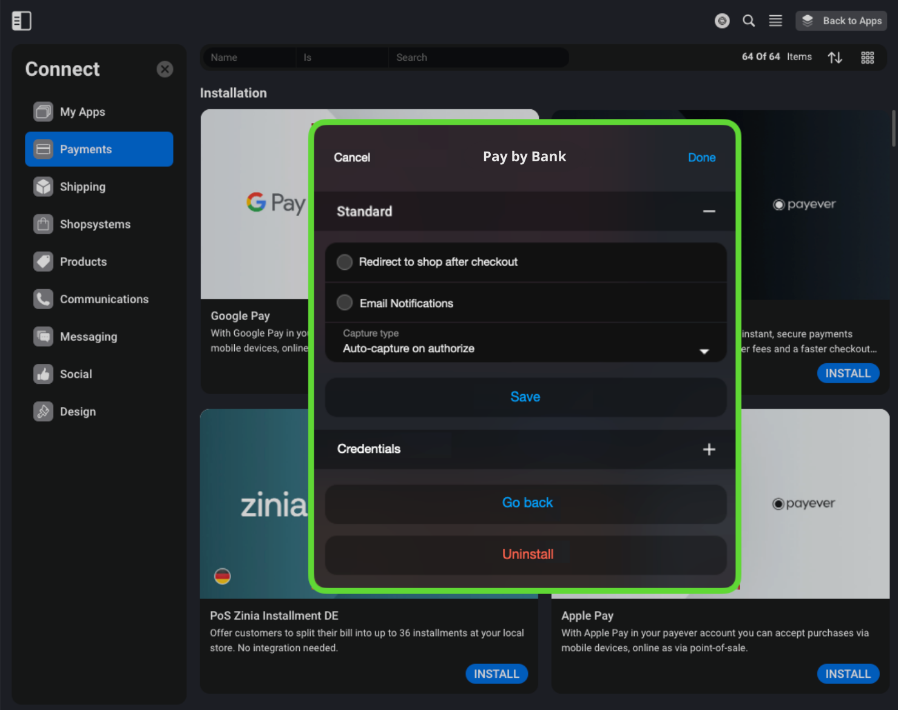
Task: Click the Google Pay logo thumbnail
Action: [275, 203]
